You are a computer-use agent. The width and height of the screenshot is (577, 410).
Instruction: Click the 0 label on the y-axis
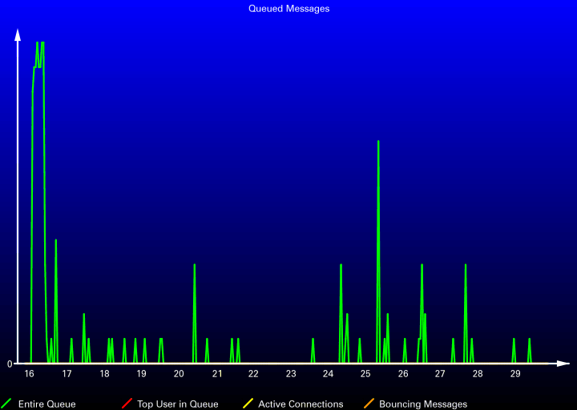[x=10, y=364]
